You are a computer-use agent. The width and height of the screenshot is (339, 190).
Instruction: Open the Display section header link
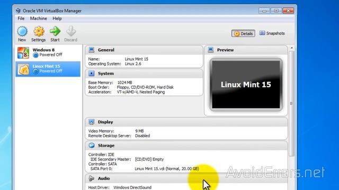click(105, 122)
